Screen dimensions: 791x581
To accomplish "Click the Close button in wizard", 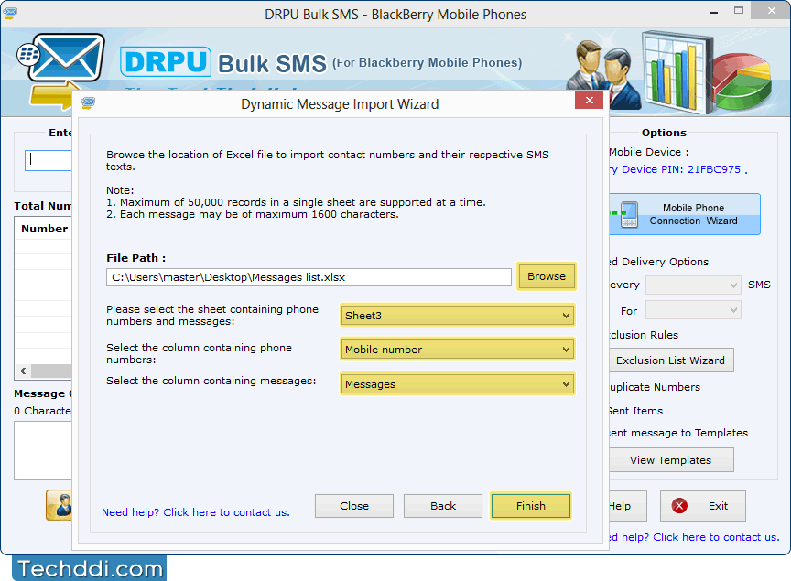I will click(354, 506).
